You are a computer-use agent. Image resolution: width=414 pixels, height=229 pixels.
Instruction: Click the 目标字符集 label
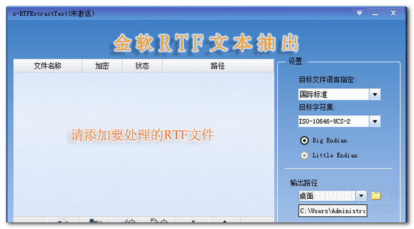317,107
